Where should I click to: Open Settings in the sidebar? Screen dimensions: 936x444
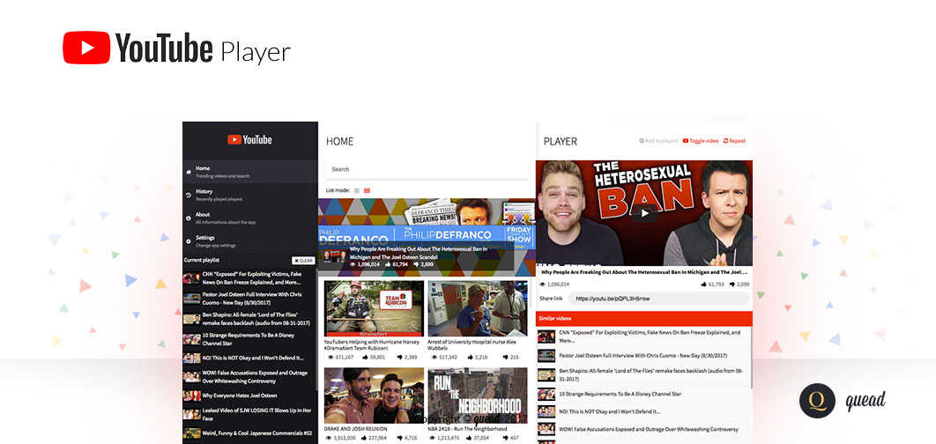click(x=250, y=241)
